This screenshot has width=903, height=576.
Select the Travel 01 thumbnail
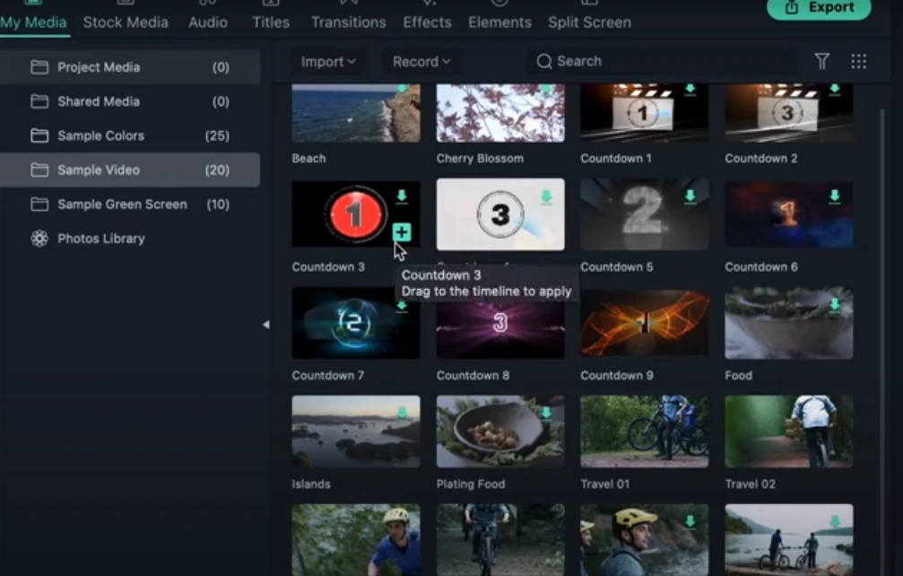pyautogui.click(x=645, y=431)
